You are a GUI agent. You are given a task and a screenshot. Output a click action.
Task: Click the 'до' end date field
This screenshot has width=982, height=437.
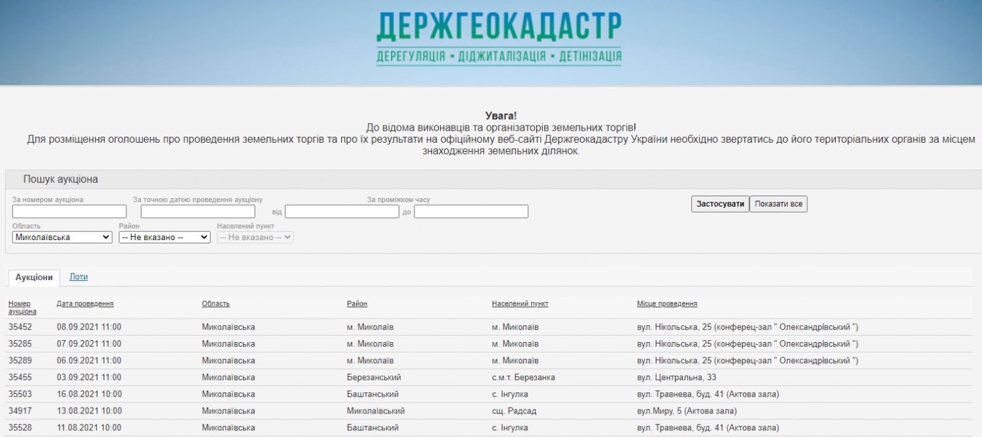click(471, 211)
